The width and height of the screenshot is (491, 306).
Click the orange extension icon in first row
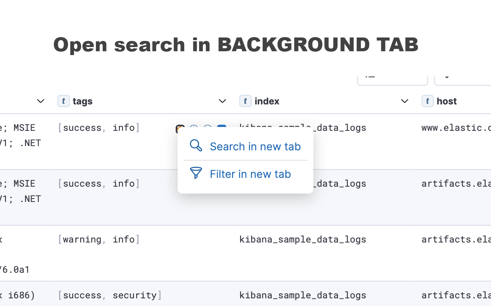pos(180,129)
